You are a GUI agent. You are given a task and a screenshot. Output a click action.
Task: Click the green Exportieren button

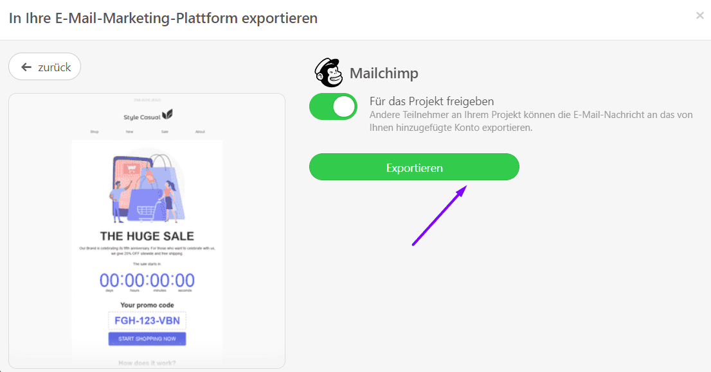[414, 167]
